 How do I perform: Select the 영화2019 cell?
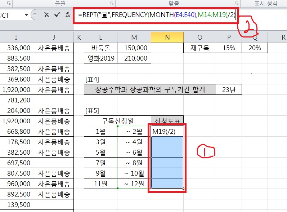(100, 58)
